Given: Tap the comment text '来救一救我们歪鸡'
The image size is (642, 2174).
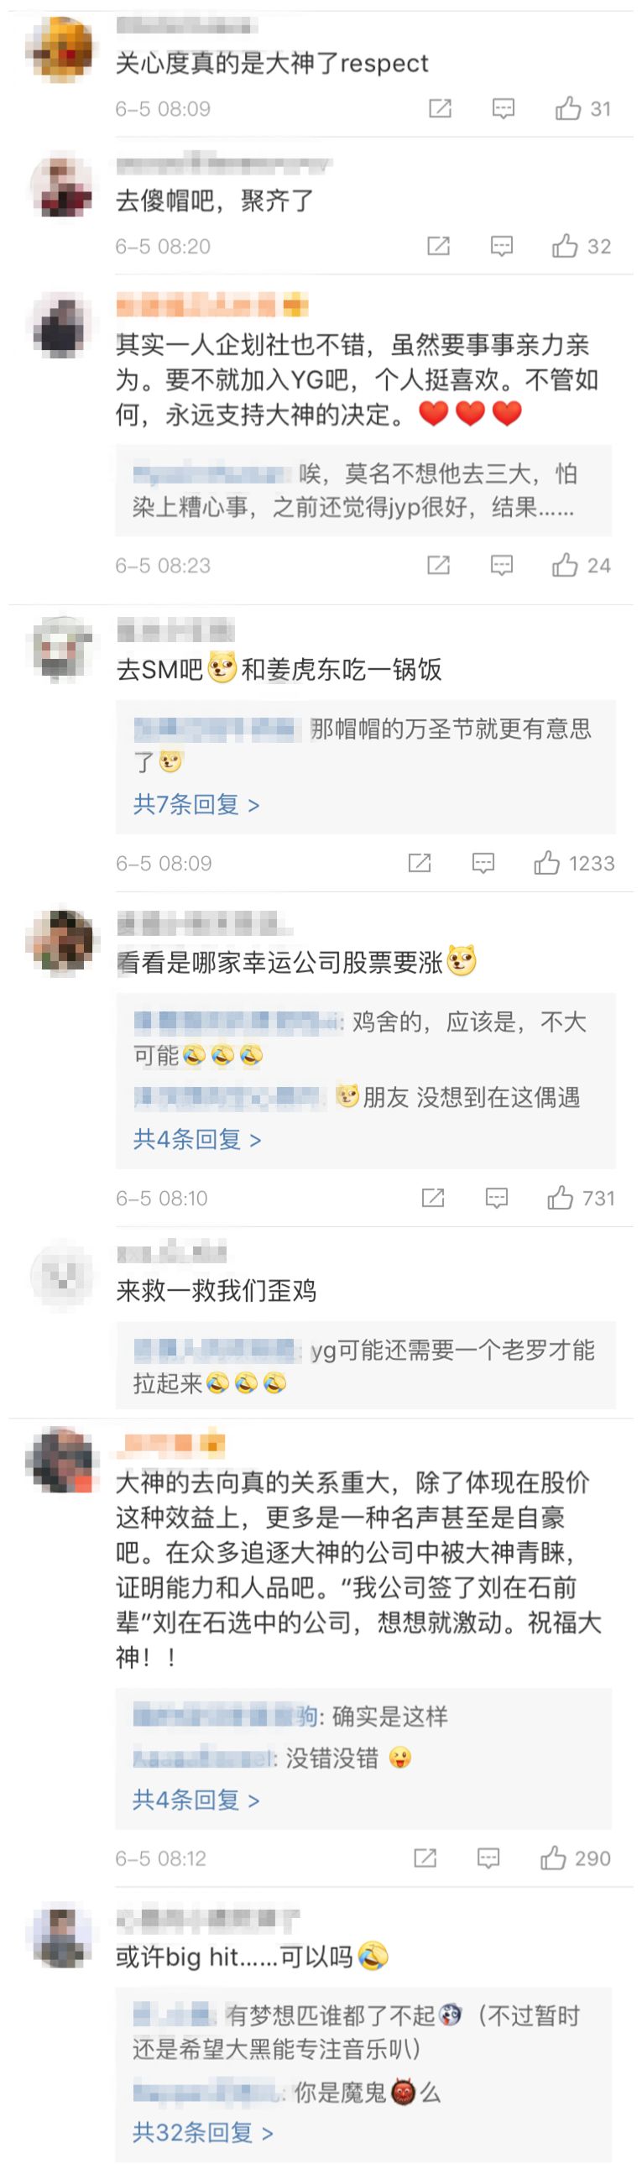Looking at the screenshot, I should click(216, 1289).
